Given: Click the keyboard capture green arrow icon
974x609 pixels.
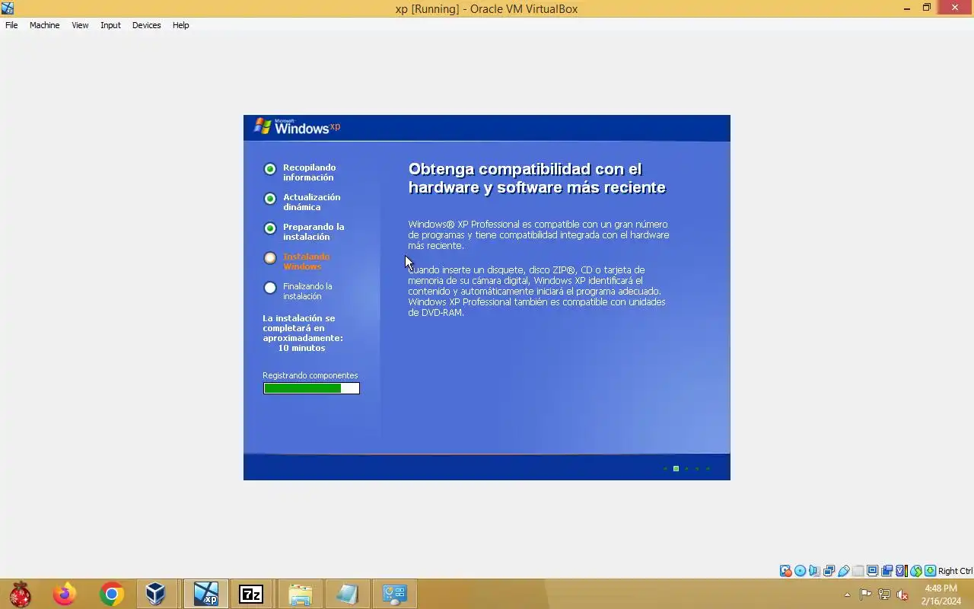Looking at the screenshot, I should pos(930,571).
